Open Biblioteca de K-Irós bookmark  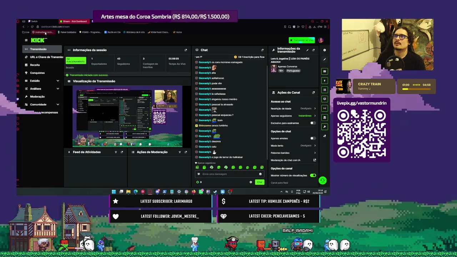click(x=134, y=32)
